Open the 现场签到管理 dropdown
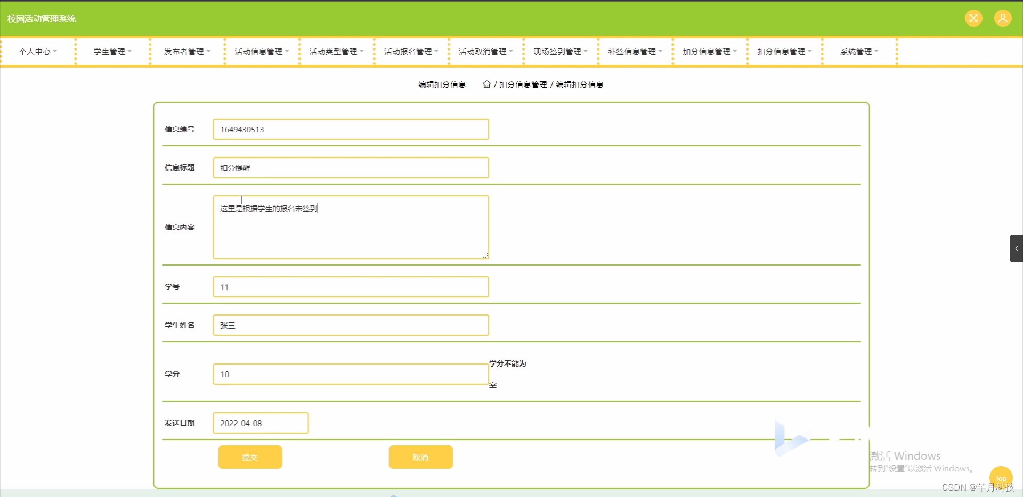The image size is (1023, 497). pos(560,52)
